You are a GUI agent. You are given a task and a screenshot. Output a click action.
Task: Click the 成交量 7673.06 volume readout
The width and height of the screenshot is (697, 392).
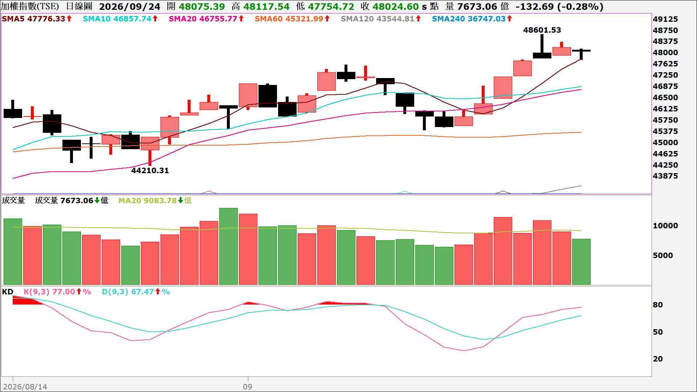72,201
